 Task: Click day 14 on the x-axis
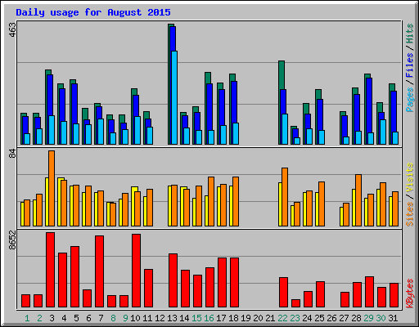184,318
